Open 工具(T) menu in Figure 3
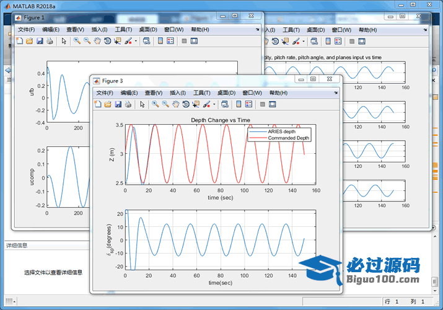Image resolution: width=443 pixels, height=310 pixels. pos(202,93)
